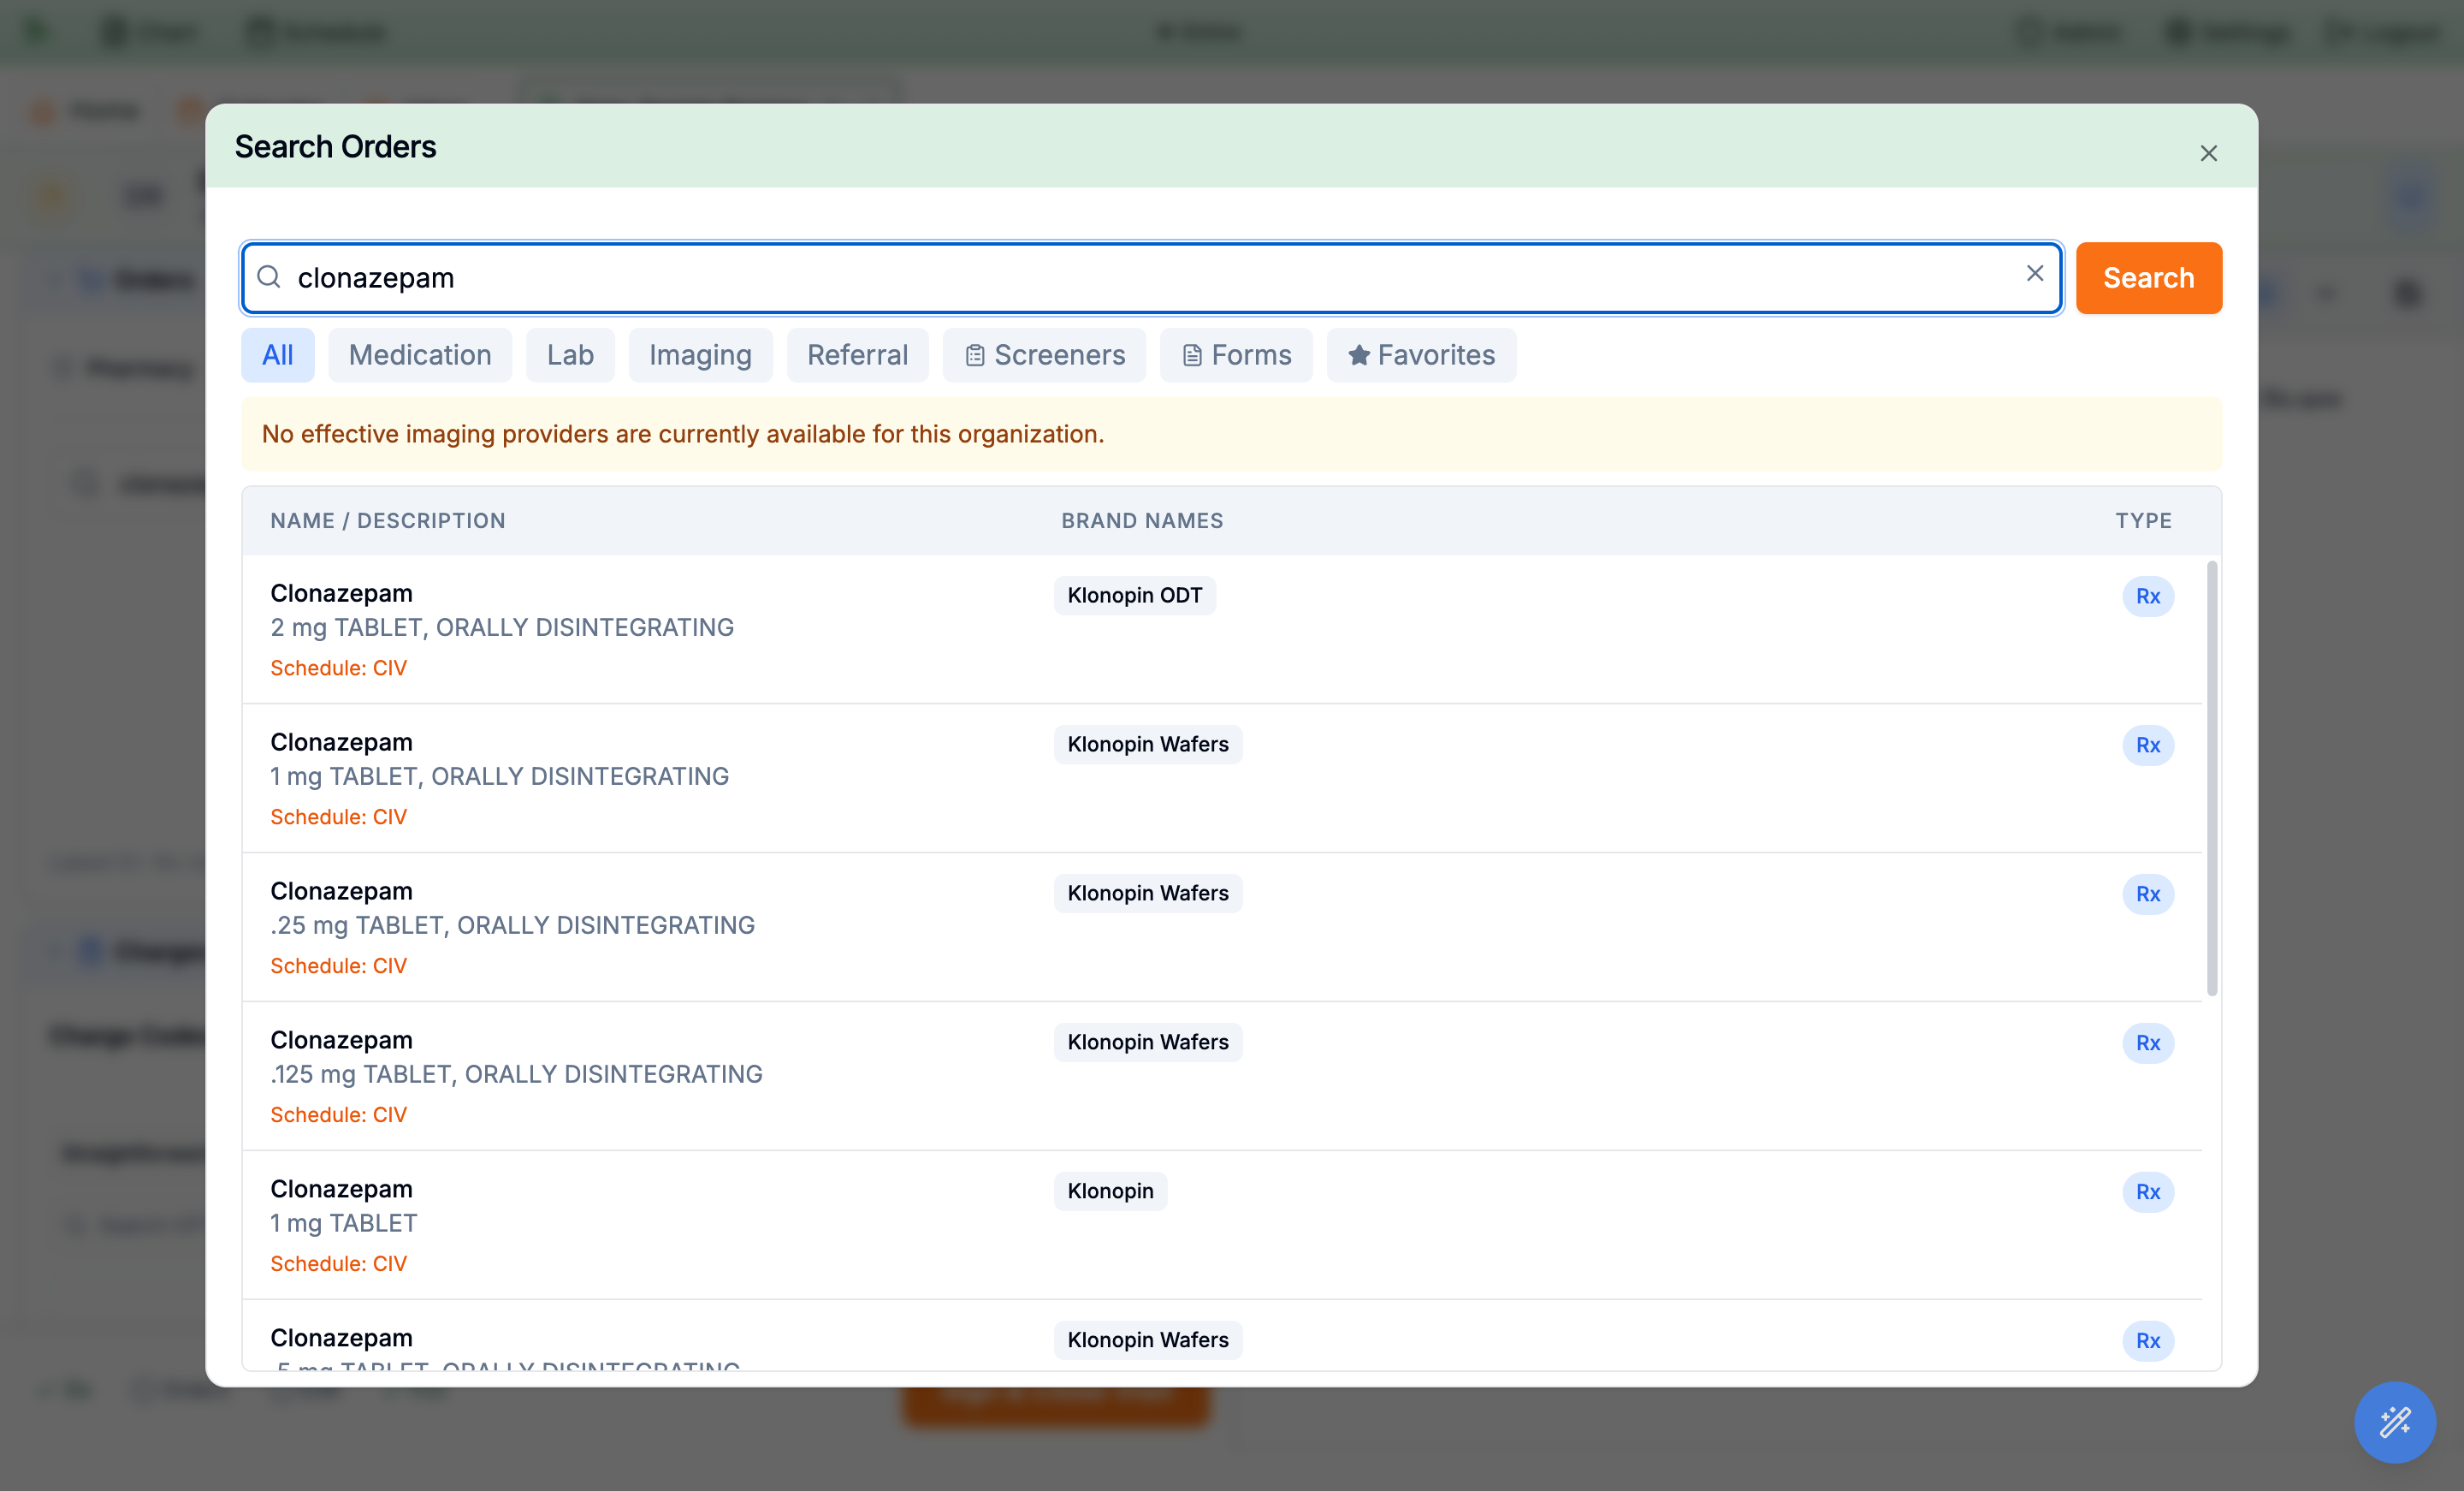The image size is (2464, 1491).
Task: Click Rx badge in 1 mg orally disintegrating row
Action: pyautogui.click(x=2148, y=745)
